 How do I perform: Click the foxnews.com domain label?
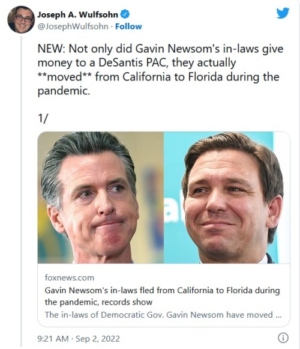click(x=70, y=278)
